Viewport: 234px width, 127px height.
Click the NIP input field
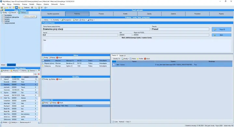pyautogui.click(x=126, y=35)
